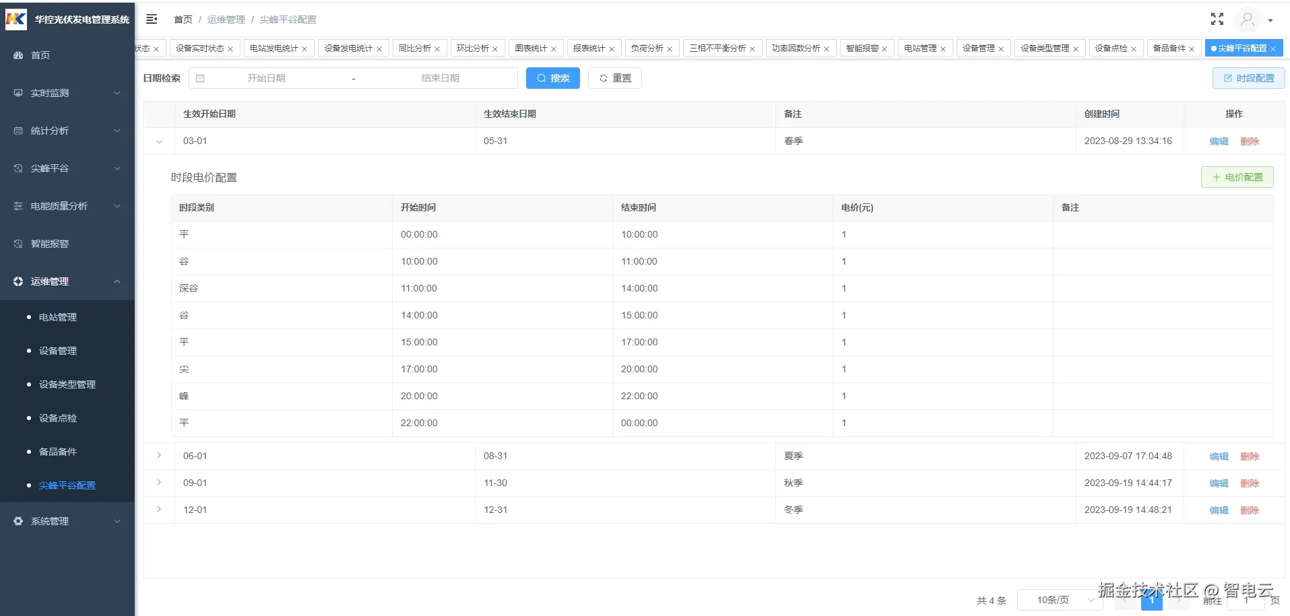
Task: Edit the 春季 row via 编辑
Action: point(1219,141)
